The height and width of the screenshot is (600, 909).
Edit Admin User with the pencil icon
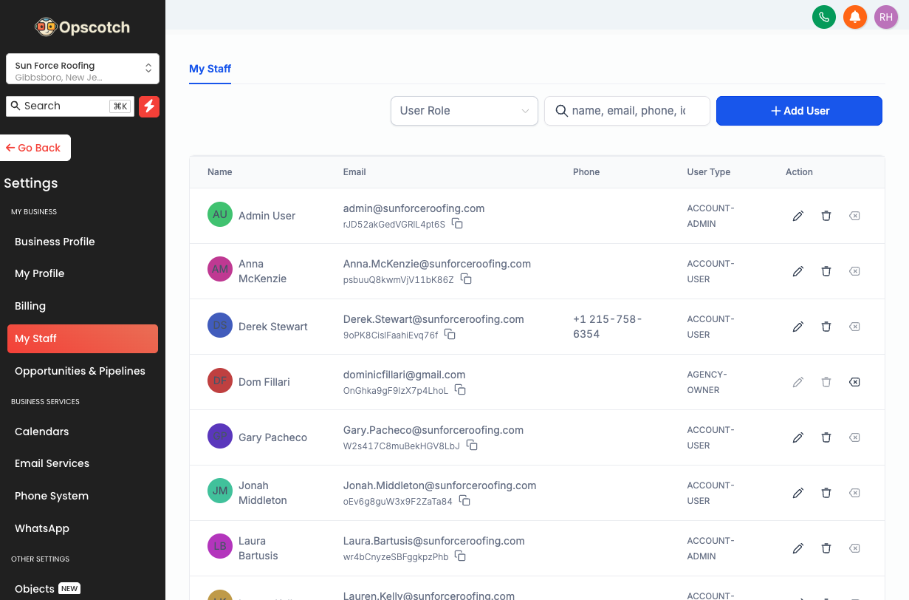[797, 216]
